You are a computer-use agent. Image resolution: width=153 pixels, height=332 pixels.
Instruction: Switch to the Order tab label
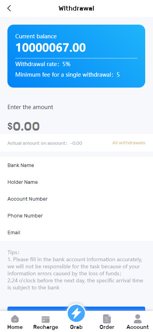point(107,327)
